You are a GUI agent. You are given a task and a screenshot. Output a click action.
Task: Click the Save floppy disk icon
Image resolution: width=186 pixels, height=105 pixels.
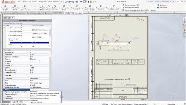(73, 2)
